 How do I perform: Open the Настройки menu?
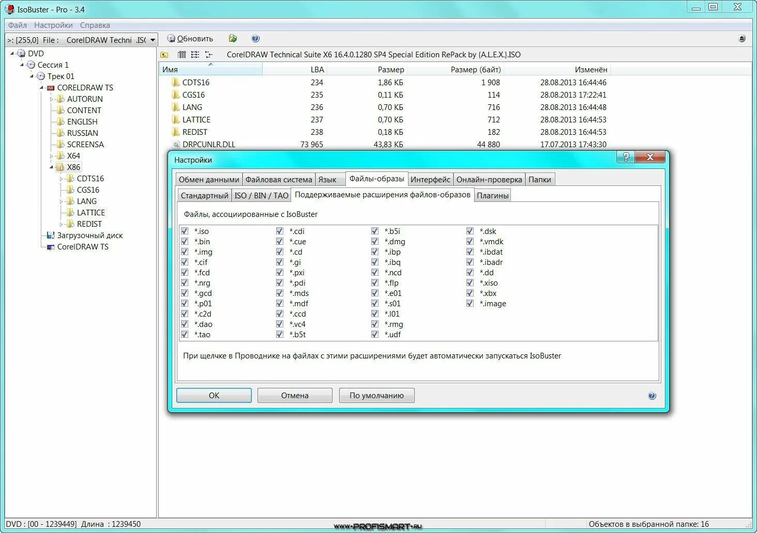(x=53, y=25)
